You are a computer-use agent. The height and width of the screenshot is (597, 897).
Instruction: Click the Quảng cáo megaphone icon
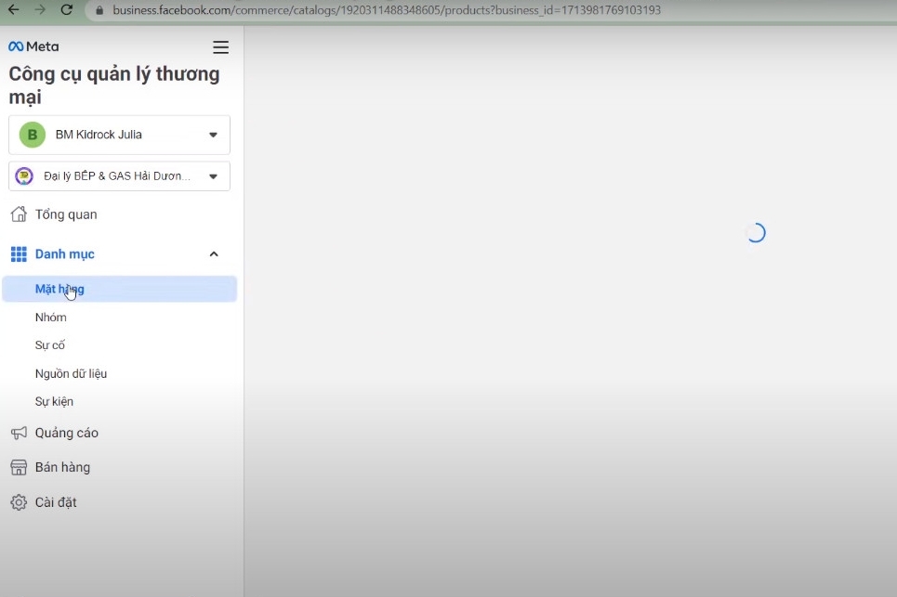[19, 433]
